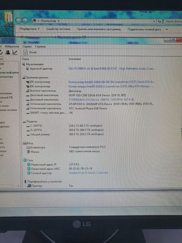Click the Первичный адрес MAC row icon
The width and height of the screenshot is (182, 243).
point(29,169)
